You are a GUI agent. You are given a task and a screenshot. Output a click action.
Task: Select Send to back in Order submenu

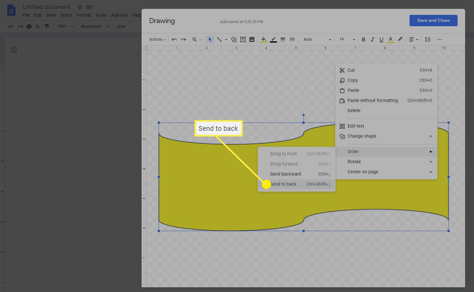[x=297, y=184]
